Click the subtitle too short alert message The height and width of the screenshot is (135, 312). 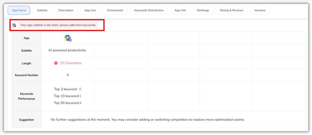coord(58,25)
